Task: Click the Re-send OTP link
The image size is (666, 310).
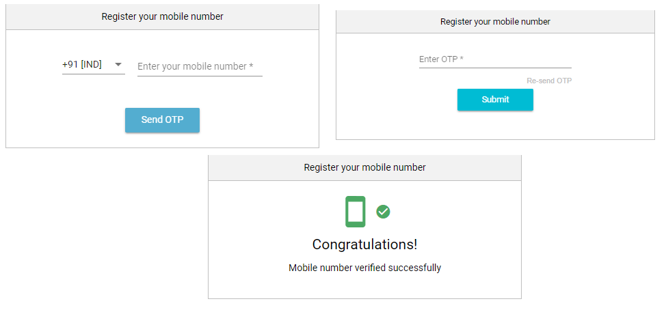Action: pyautogui.click(x=549, y=81)
